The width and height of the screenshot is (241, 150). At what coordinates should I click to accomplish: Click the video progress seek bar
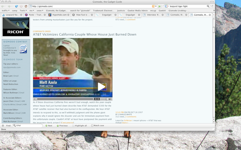(65, 99)
